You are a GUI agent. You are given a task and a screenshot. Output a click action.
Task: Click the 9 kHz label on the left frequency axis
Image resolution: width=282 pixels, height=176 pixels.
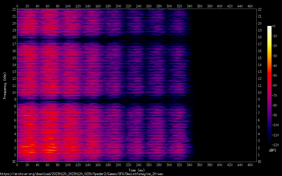[14, 99]
